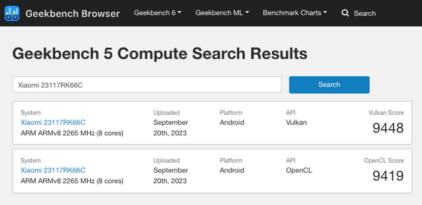Click the Vulkan API value in first result
422x205 pixels.
coord(296,122)
